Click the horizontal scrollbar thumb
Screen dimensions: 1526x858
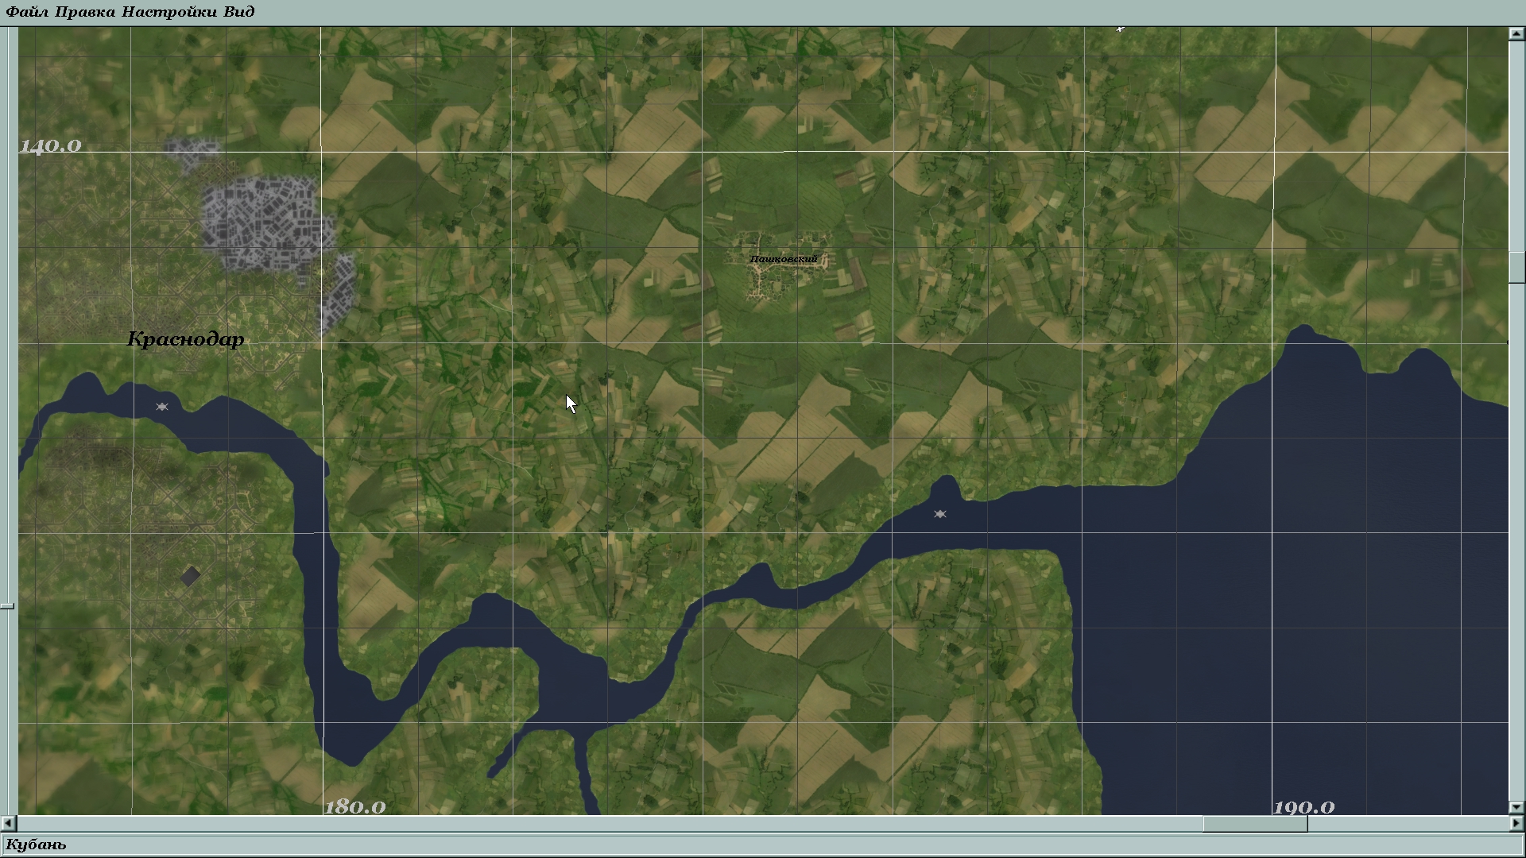1255,824
